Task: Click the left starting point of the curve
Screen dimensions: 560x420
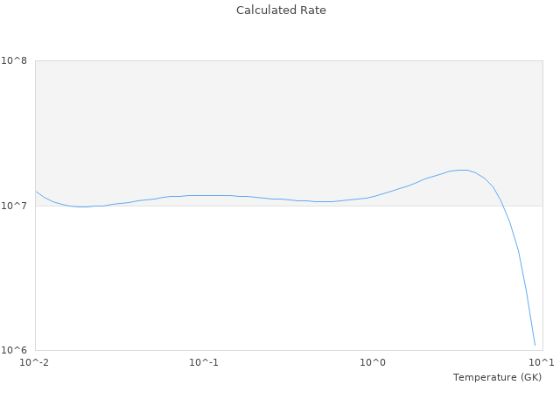Action: pyautogui.click(x=36, y=192)
